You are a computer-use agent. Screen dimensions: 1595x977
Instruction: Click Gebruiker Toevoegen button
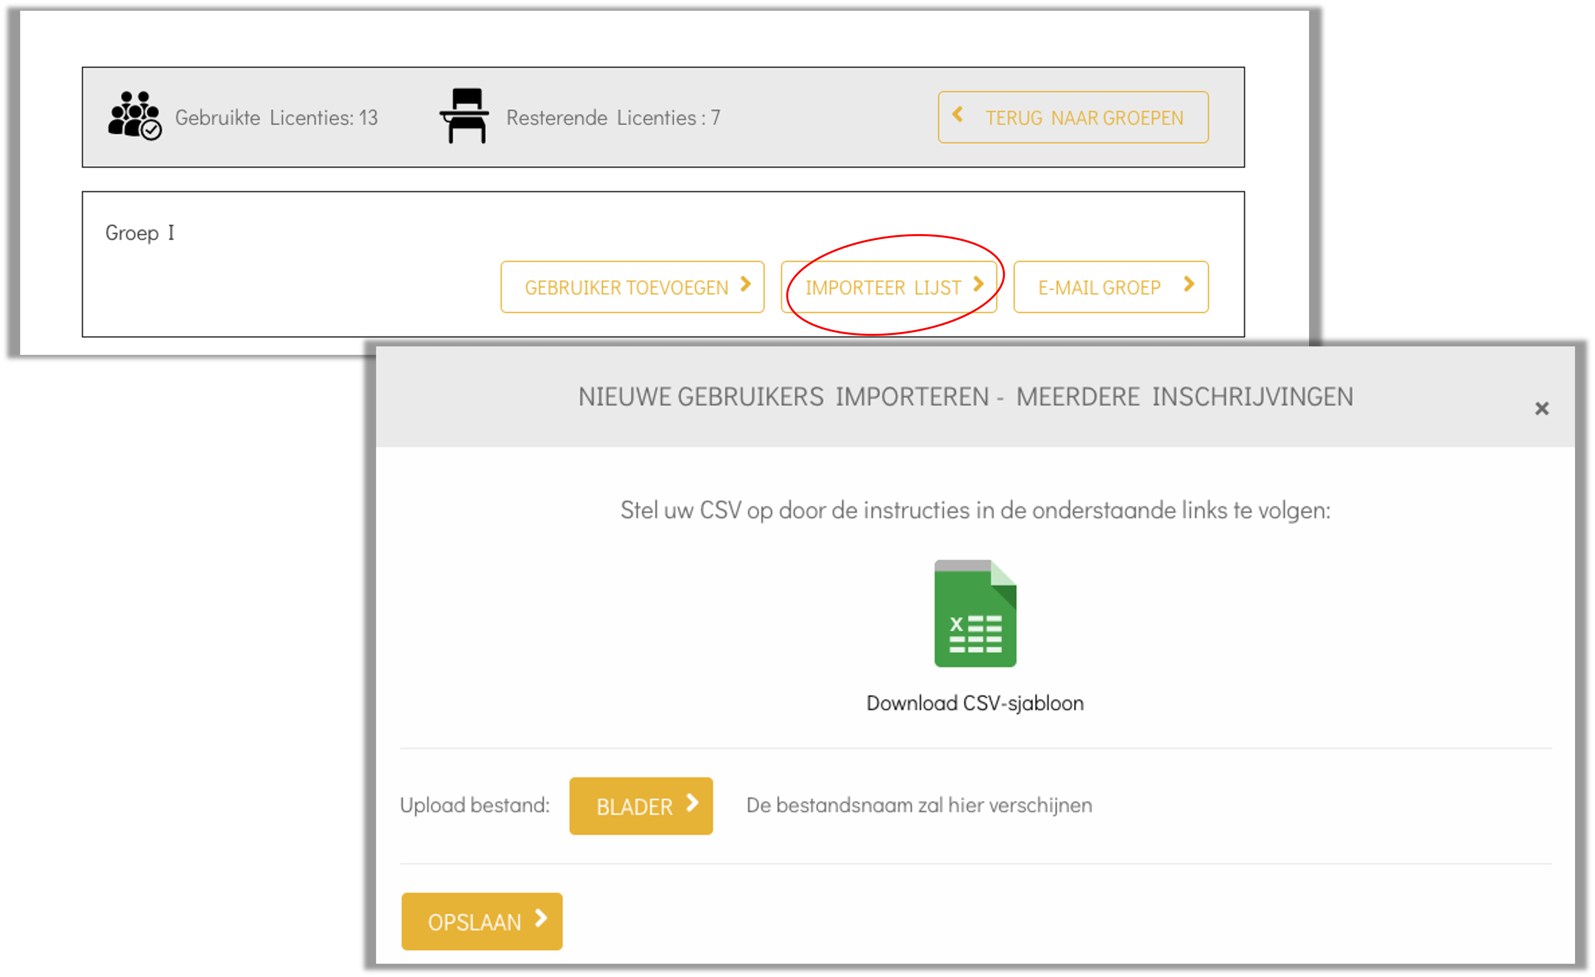click(632, 287)
